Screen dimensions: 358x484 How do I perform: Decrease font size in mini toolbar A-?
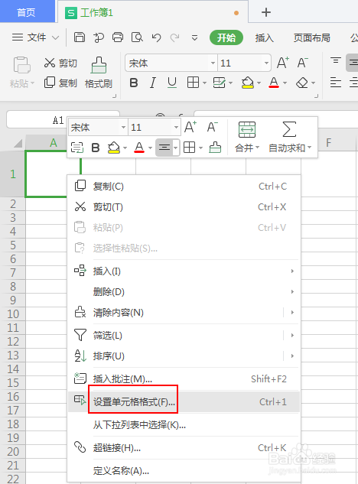click(x=212, y=127)
